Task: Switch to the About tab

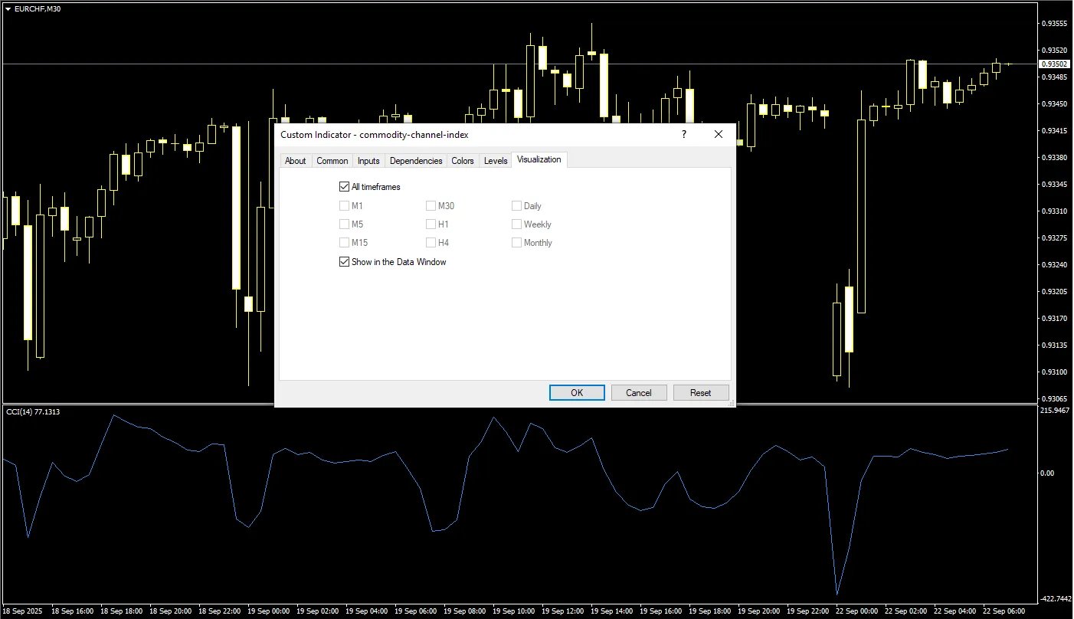Action: 295,161
